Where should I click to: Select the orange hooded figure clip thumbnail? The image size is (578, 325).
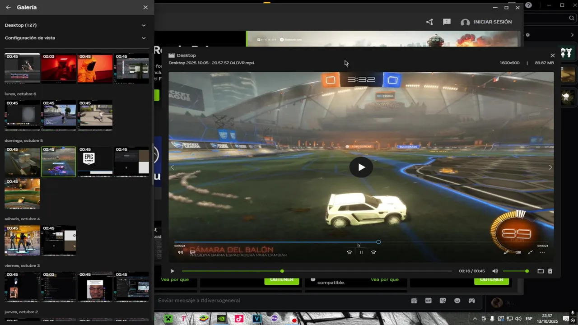(95, 68)
